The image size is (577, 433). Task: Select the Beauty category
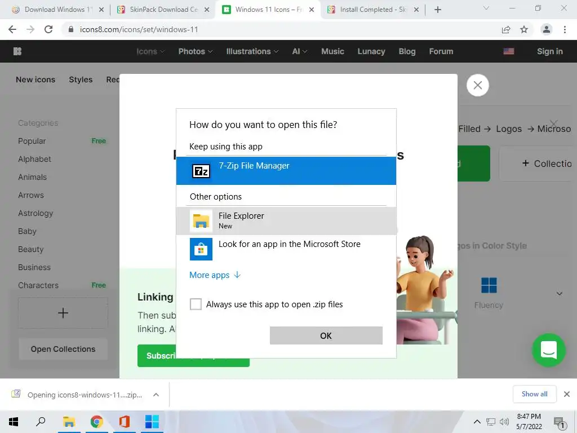(30, 249)
